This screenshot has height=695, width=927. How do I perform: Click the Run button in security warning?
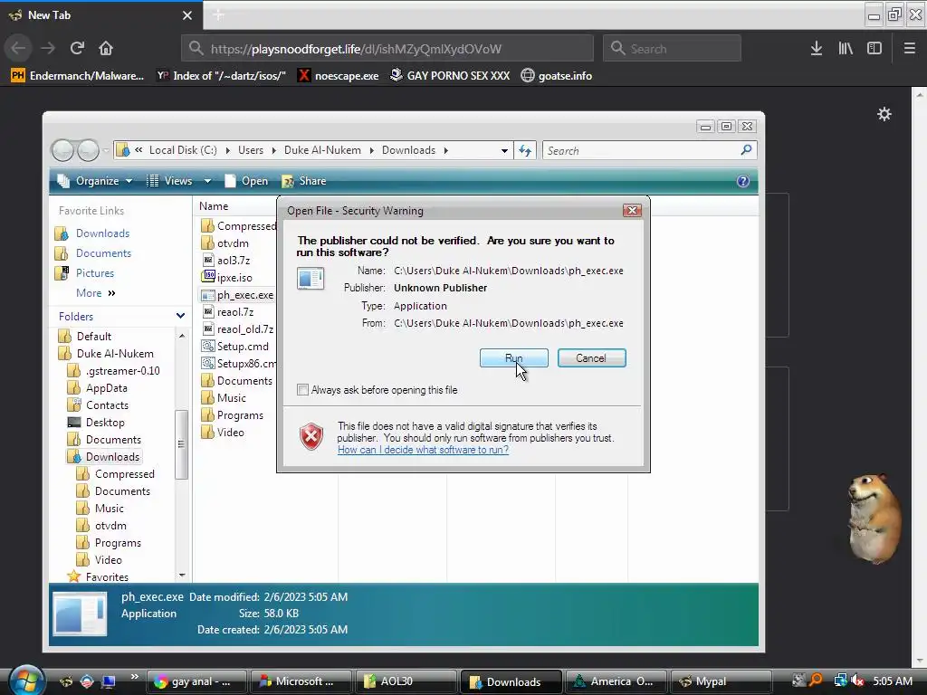[x=514, y=358]
